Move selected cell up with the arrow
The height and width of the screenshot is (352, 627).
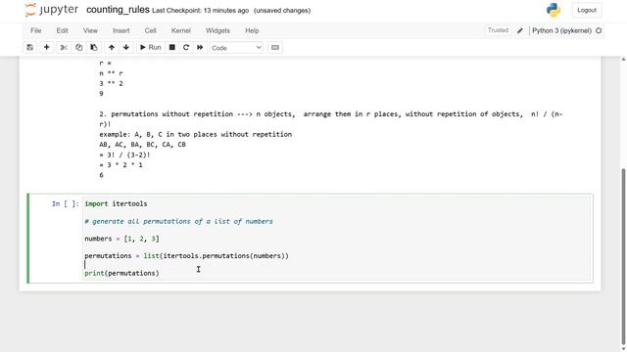click(112, 48)
